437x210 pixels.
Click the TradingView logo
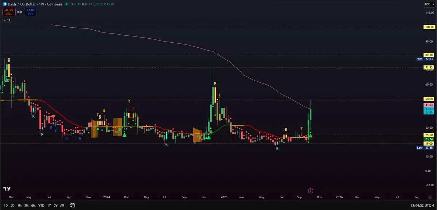pyautogui.click(x=7, y=189)
